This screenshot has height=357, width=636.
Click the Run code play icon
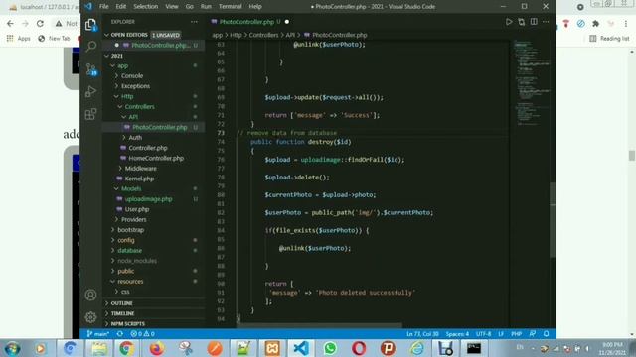pyautogui.click(x=509, y=22)
